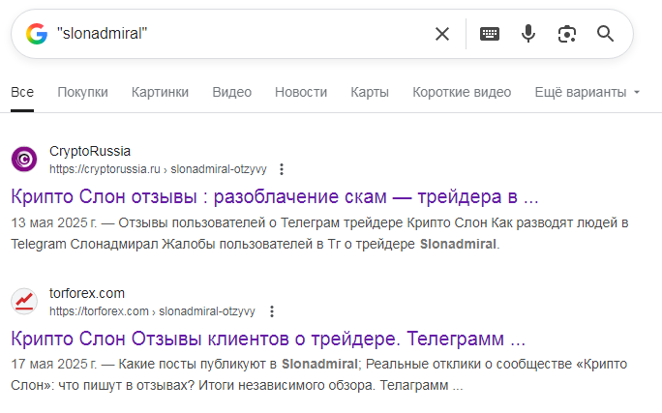Click the torforex.com site favicon

pyautogui.click(x=24, y=301)
